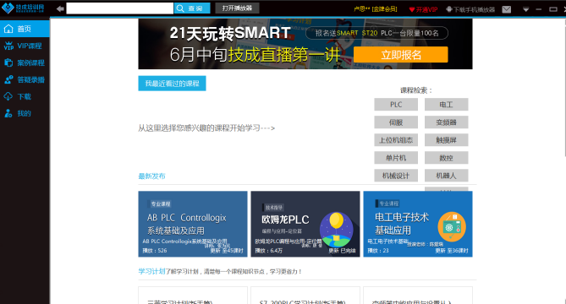Open 案例课程 in the sidebar

[25, 62]
